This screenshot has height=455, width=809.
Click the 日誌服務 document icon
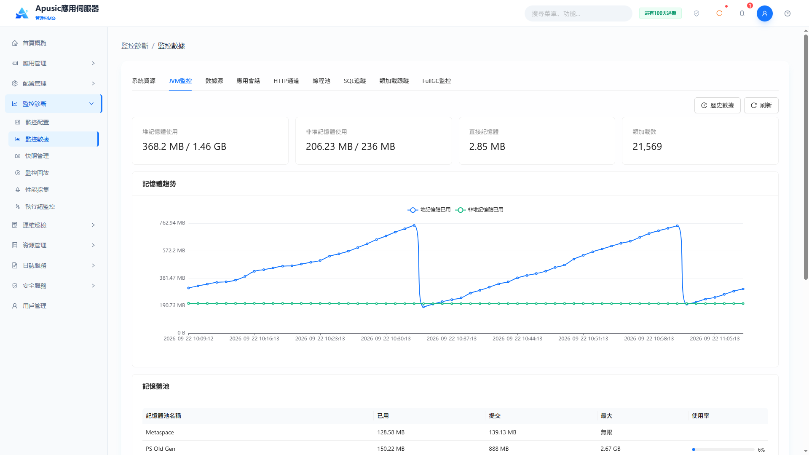click(15, 265)
